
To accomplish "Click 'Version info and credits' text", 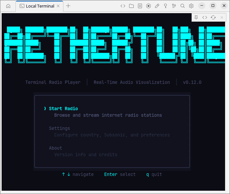I will 86,155.
